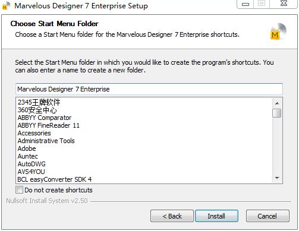299x231 pixels.
Task: Select the AVS4YOU folder
Action: 31,172
